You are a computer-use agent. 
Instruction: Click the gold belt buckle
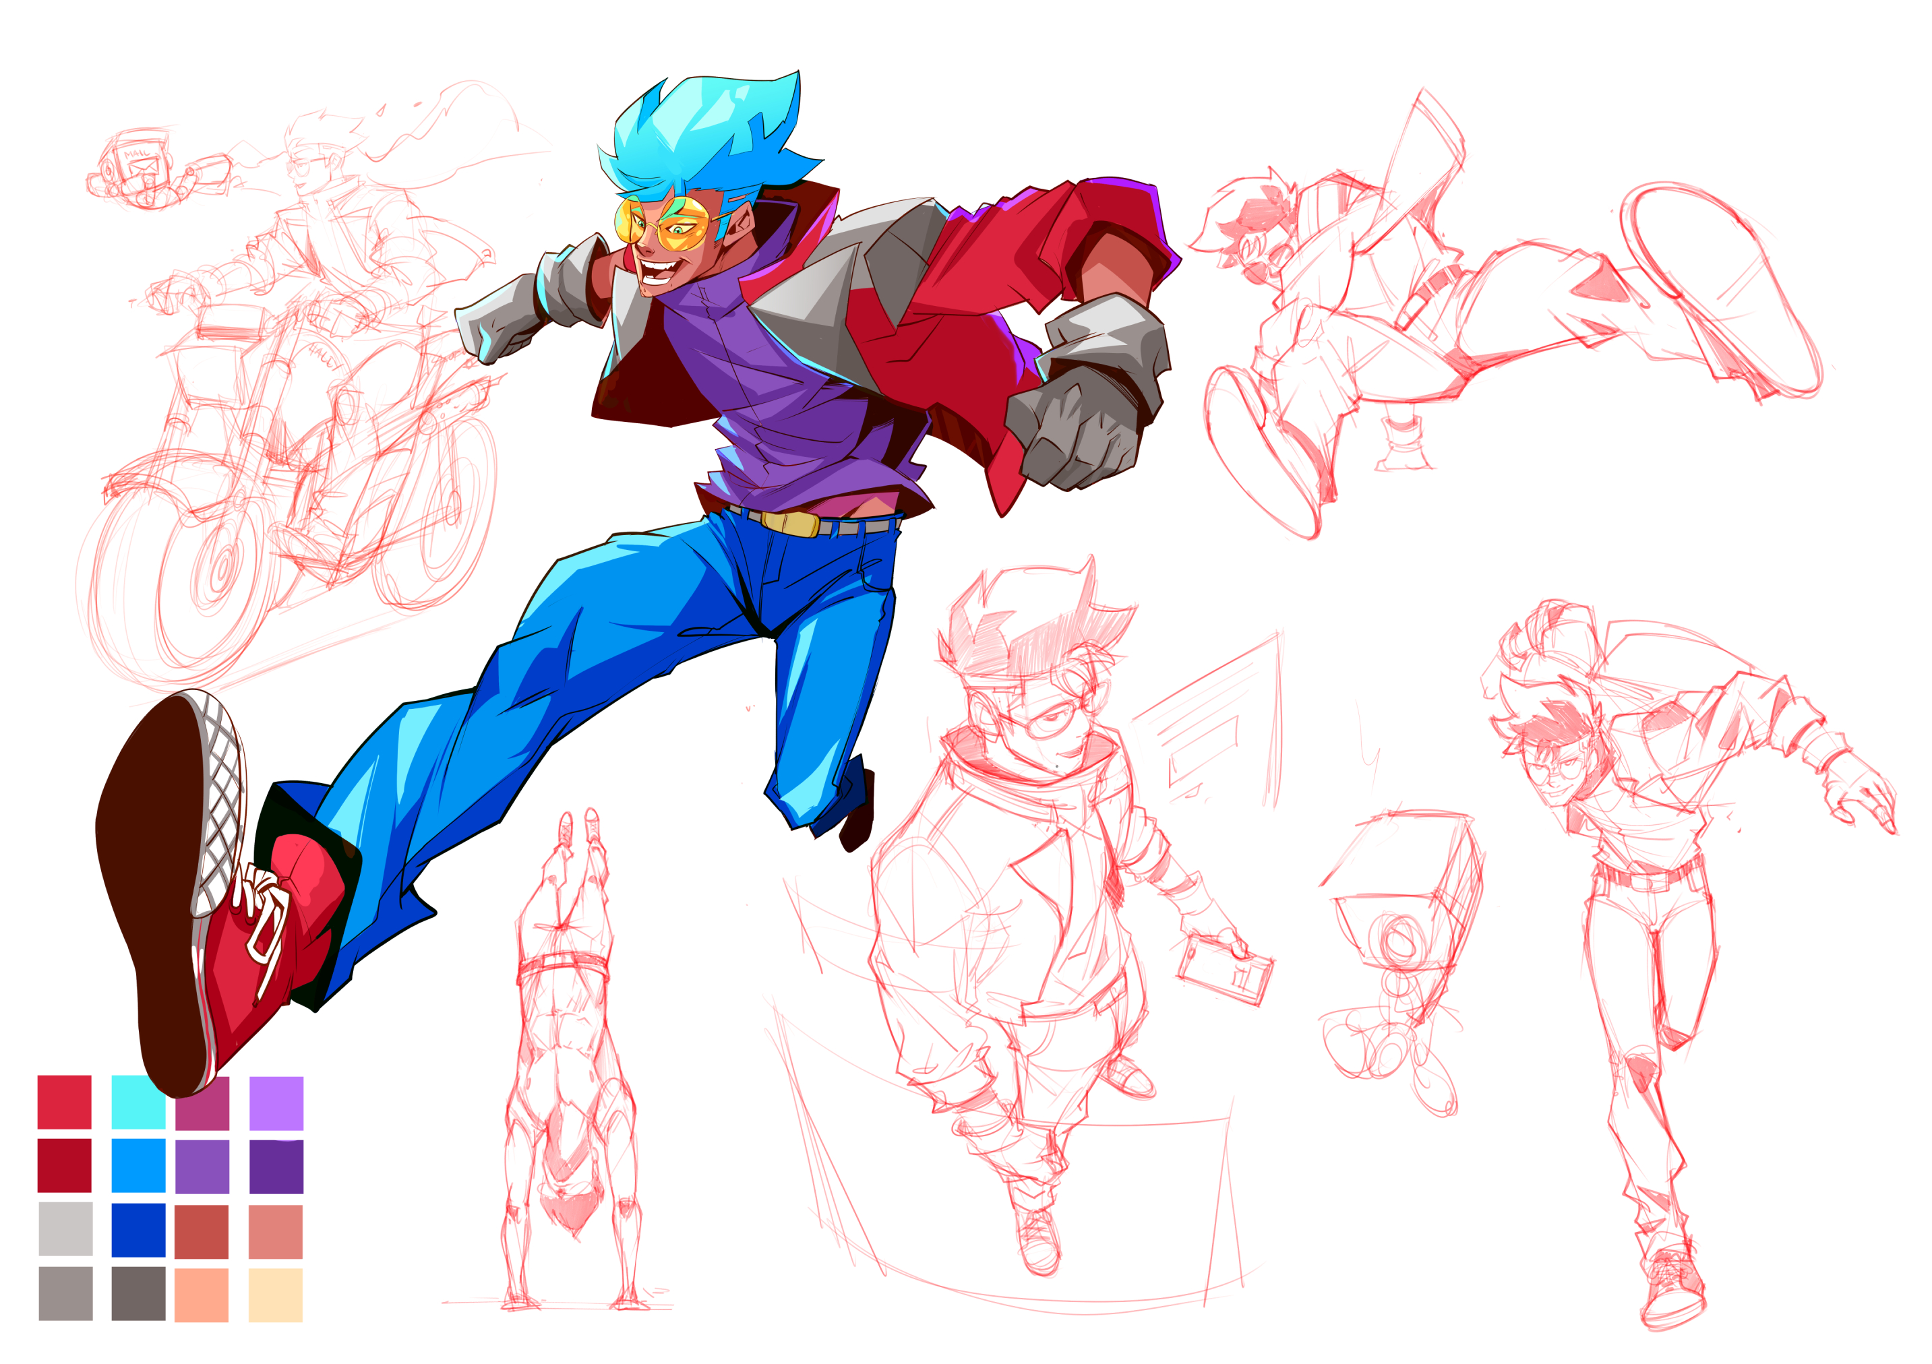pyautogui.click(x=789, y=524)
